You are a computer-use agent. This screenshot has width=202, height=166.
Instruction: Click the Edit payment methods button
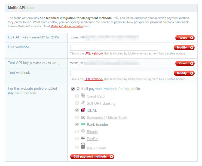click(x=92, y=156)
